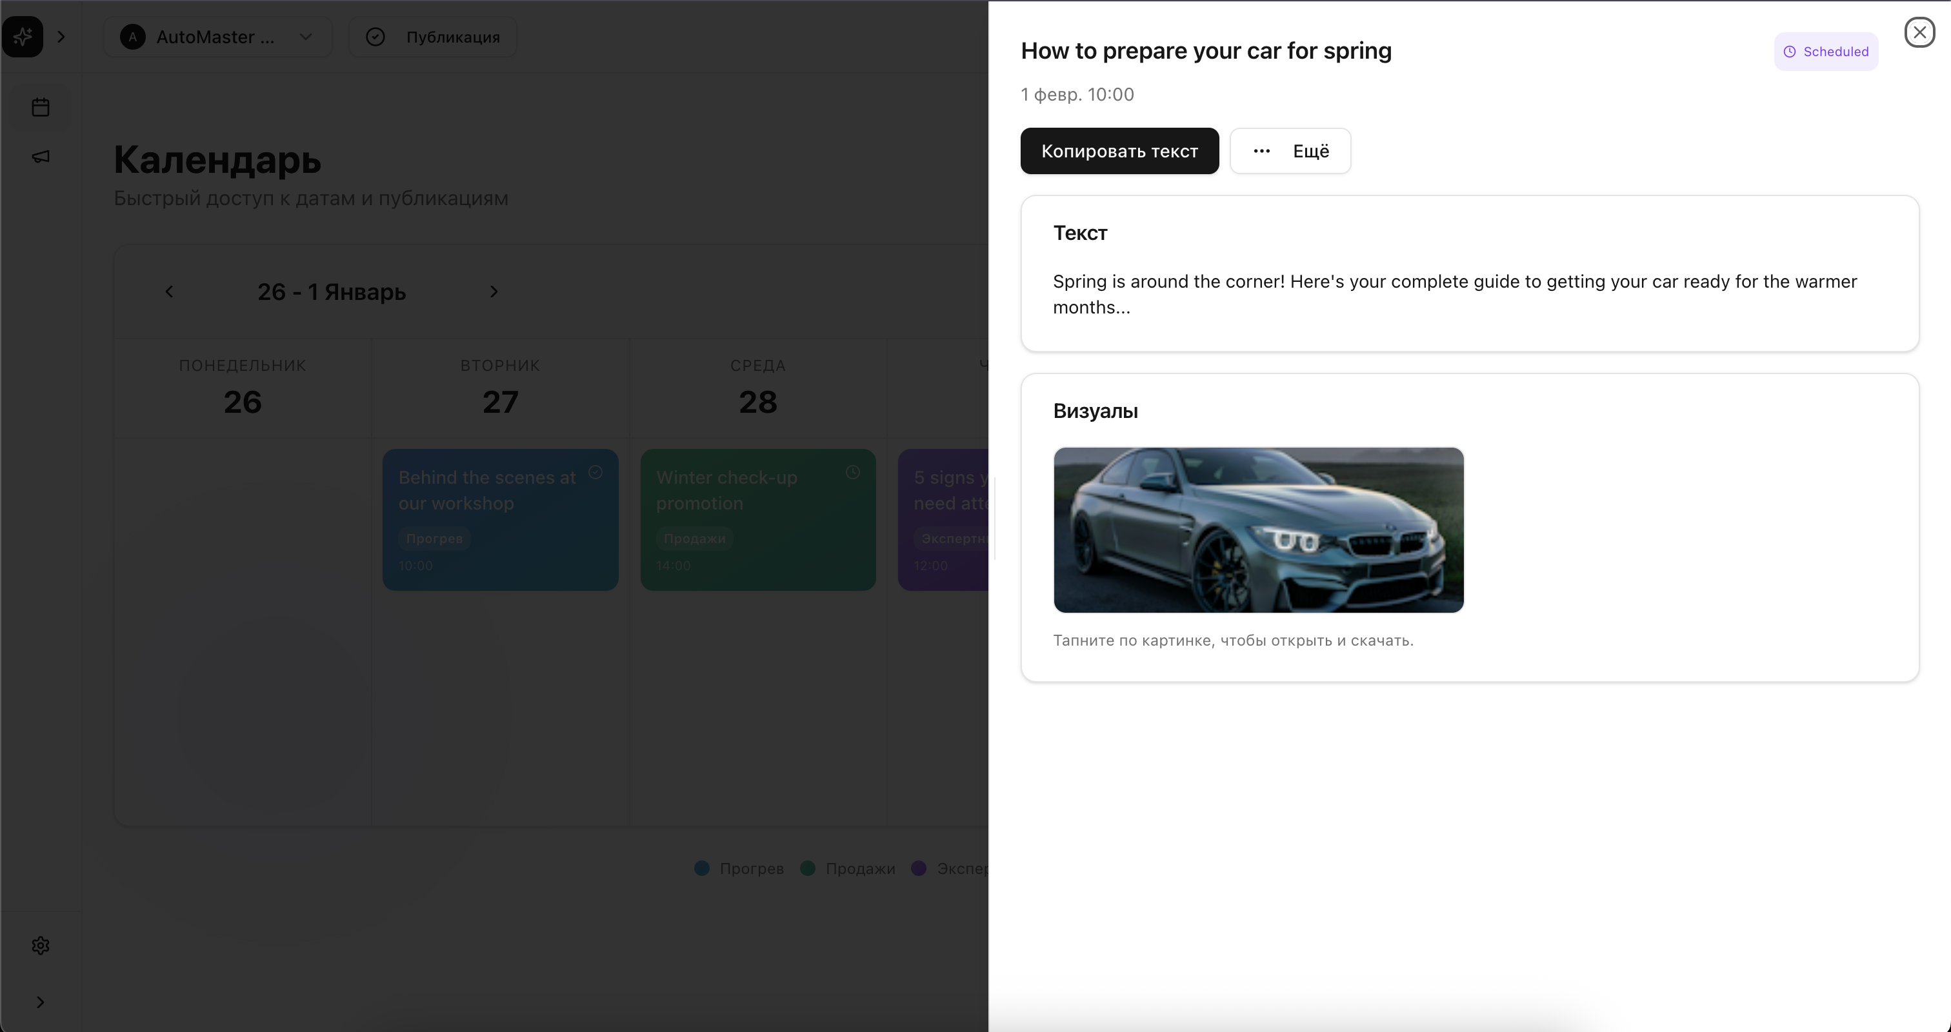
Task: Expand the bottom sidebar chevron
Action: pyautogui.click(x=41, y=1002)
